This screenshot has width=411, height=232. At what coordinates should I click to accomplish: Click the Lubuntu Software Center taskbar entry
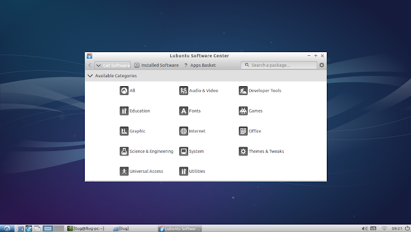(180, 229)
